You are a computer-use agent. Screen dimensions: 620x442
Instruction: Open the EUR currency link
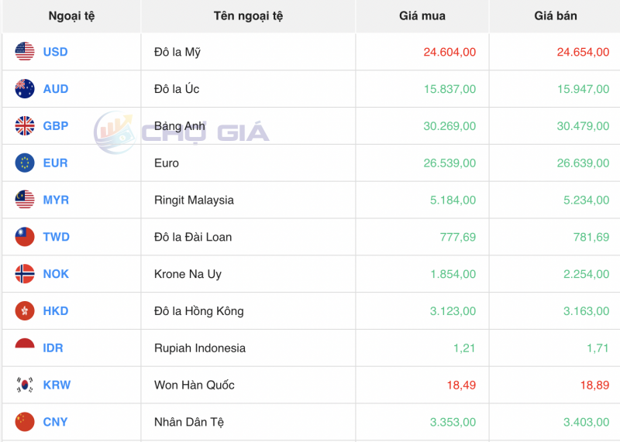click(x=55, y=163)
